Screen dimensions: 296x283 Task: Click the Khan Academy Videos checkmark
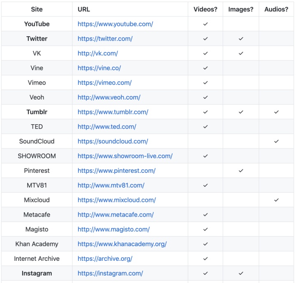coord(206,244)
